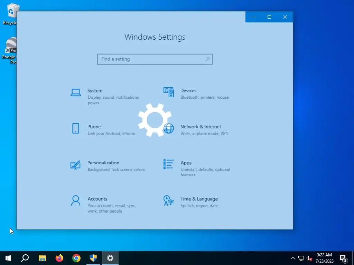Click the Accounts heading text
Image resolution: width=354 pixels, height=265 pixels.
click(x=97, y=199)
